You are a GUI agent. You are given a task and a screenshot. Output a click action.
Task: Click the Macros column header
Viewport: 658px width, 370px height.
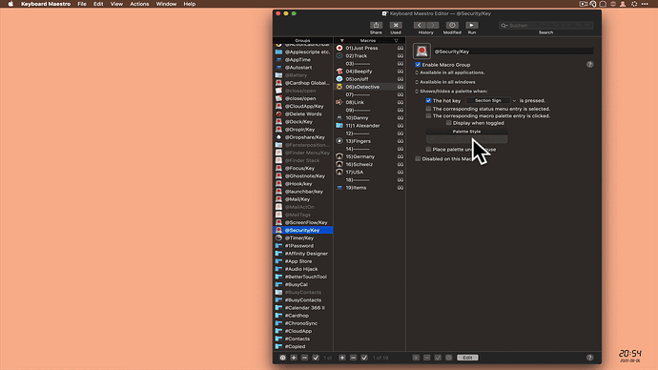click(x=368, y=41)
